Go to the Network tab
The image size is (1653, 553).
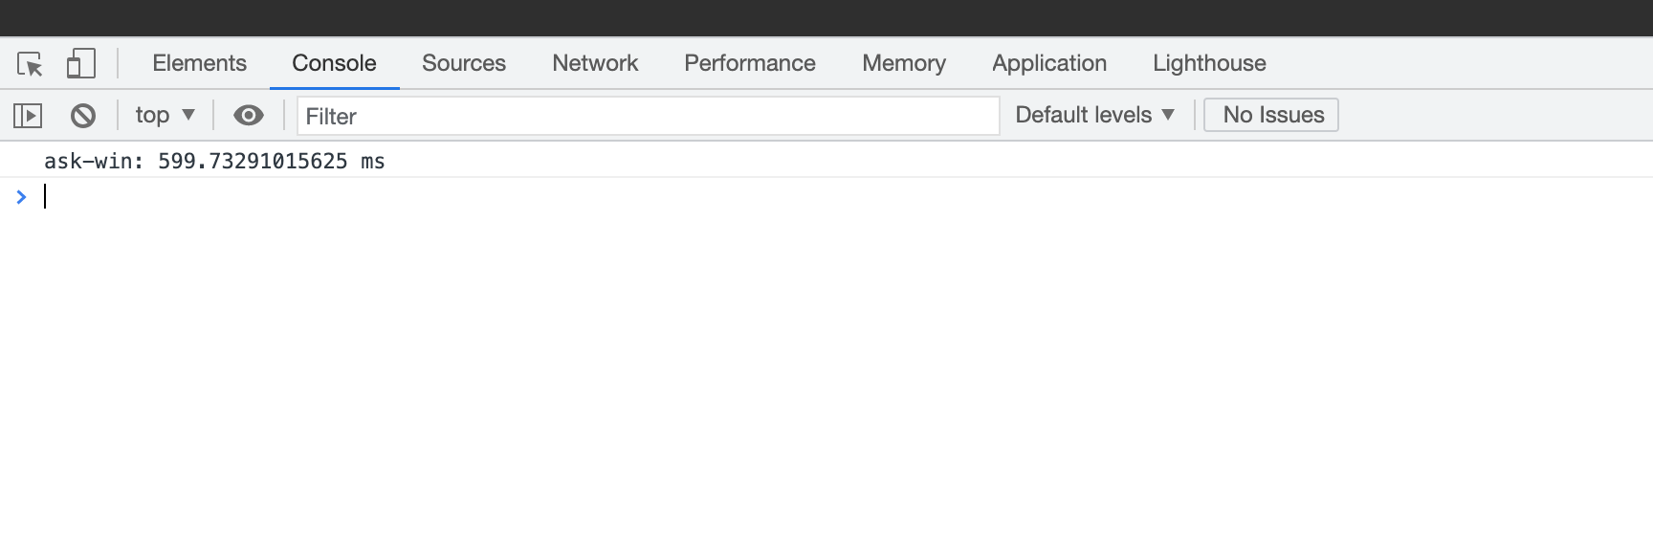click(595, 64)
